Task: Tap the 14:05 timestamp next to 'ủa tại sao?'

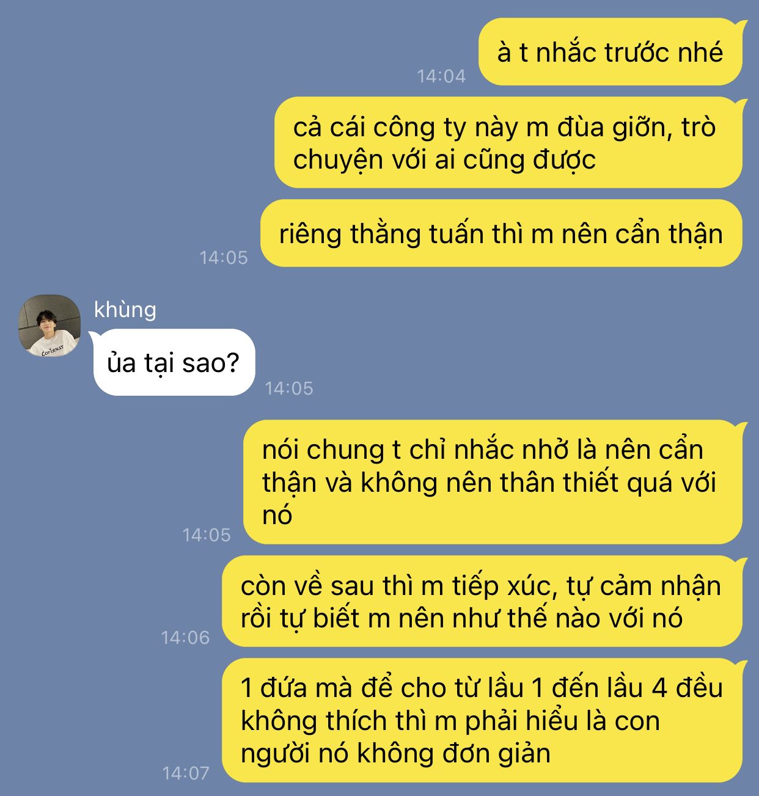Action: tap(289, 389)
